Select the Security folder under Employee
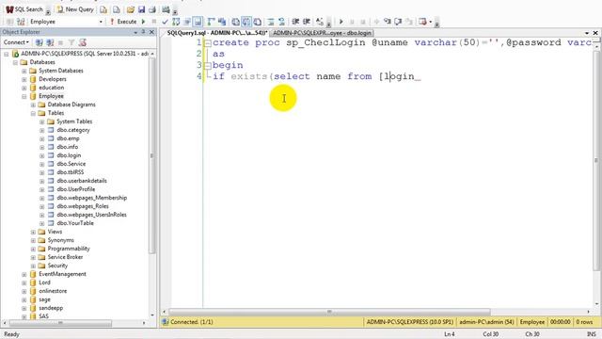 [x=57, y=266]
